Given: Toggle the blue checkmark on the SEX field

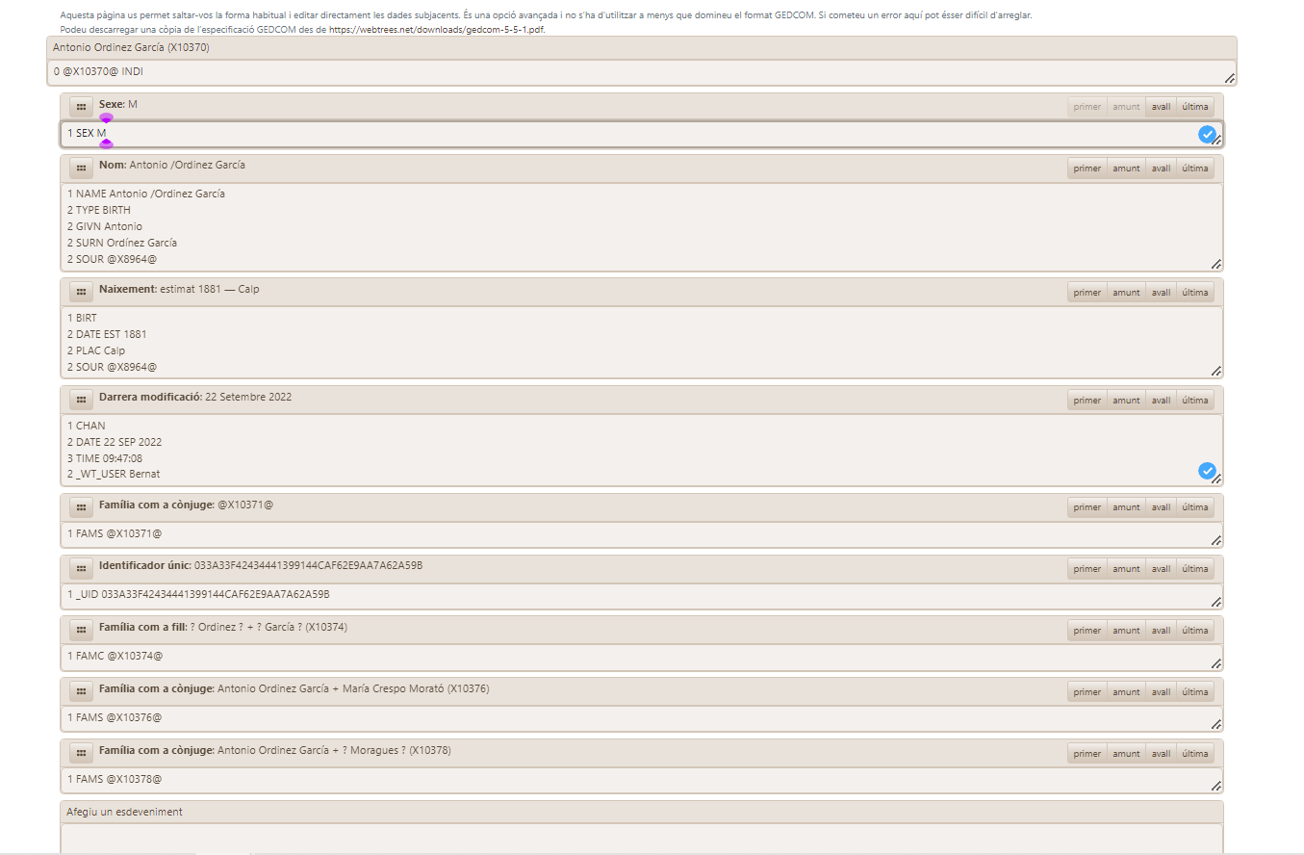Looking at the screenshot, I should pyautogui.click(x=1208, y=135).
